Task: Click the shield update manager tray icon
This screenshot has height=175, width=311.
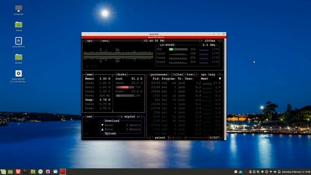Action: click(x=258, y=172)
